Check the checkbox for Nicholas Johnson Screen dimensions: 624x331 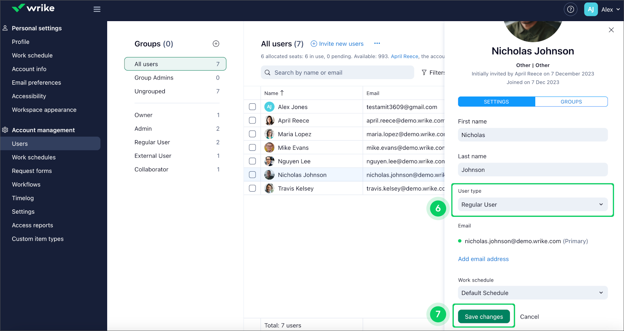coord(252,175)
